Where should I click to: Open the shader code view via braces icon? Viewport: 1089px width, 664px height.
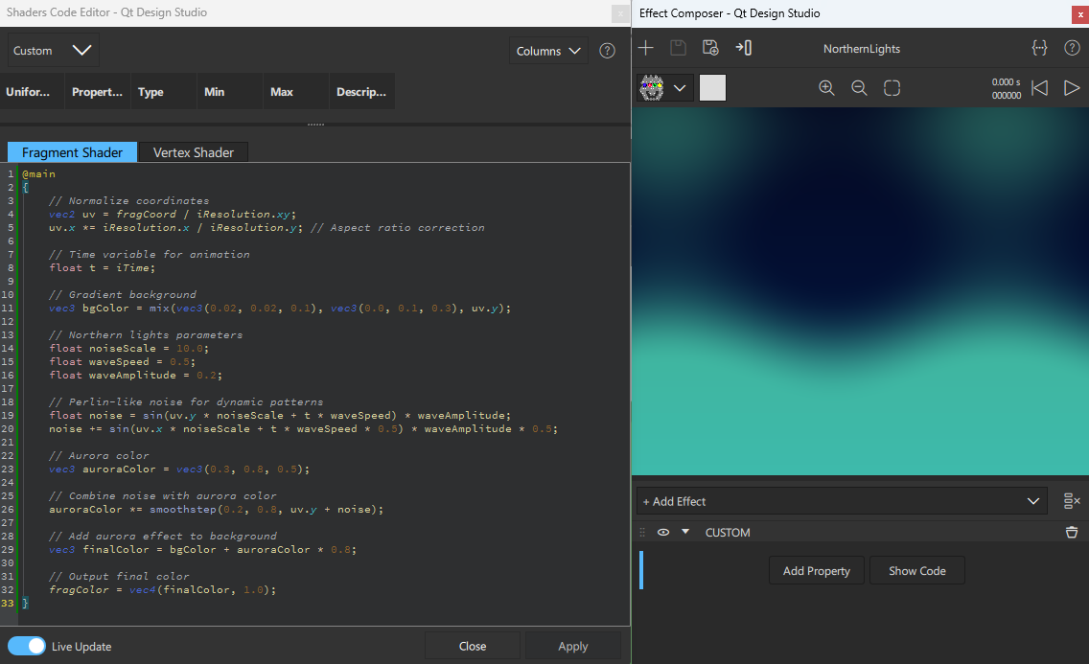point(1039,47)
